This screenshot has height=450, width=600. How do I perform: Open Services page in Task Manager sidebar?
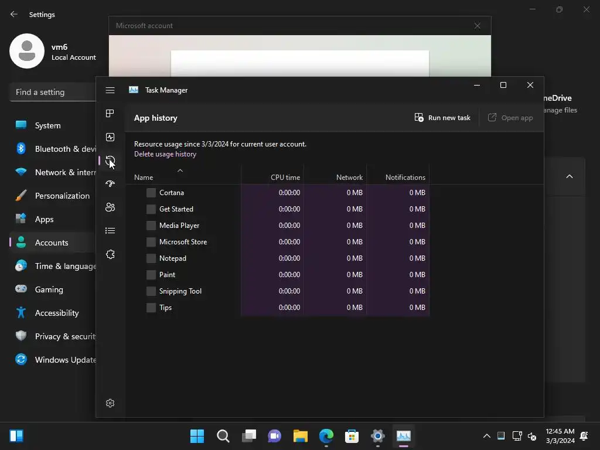click(110, 254)
